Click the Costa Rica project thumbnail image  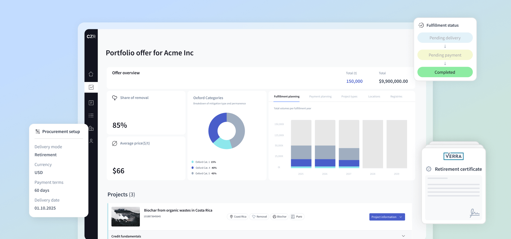(x=126, y=217)
